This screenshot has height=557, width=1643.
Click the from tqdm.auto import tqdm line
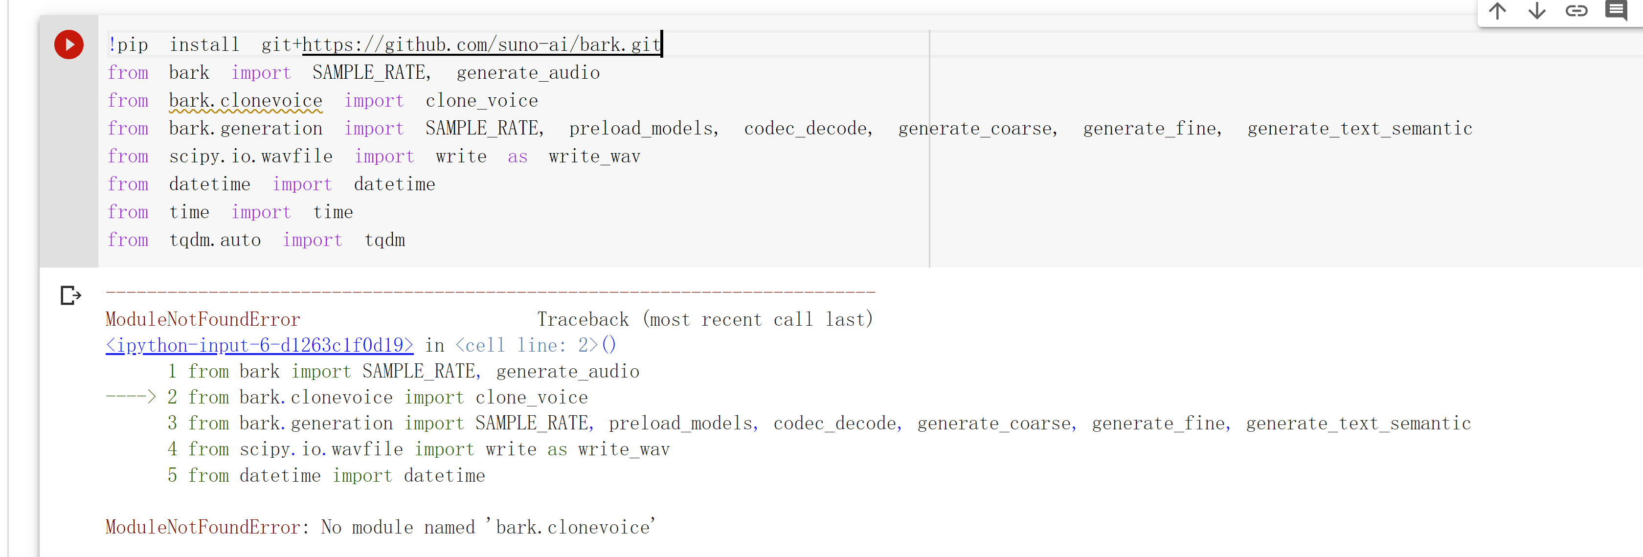point(255,240)
